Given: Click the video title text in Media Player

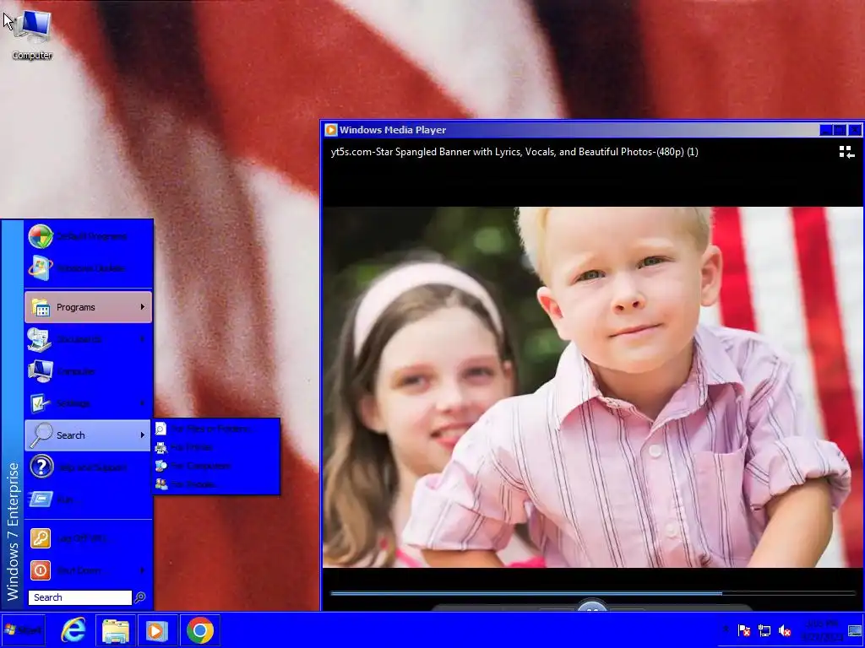Looking at the screenshot, I should click(514, 152).
